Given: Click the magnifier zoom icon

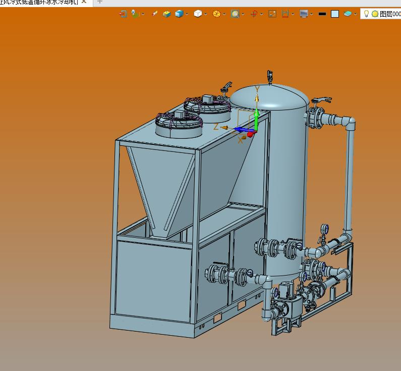Looking at the screenshot, I should tap(235, 14).
